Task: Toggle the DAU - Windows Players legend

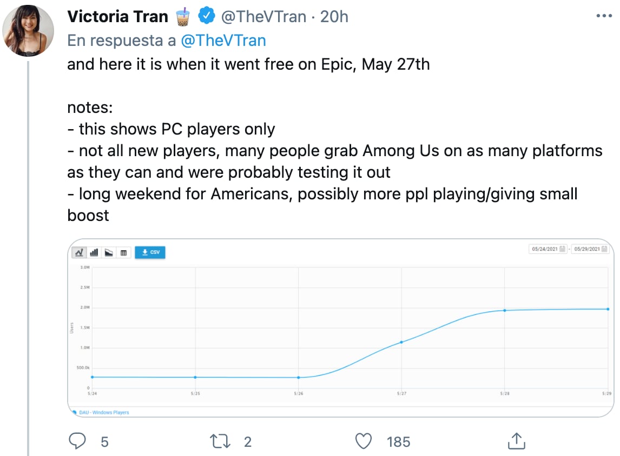Action: pos(101,412)
